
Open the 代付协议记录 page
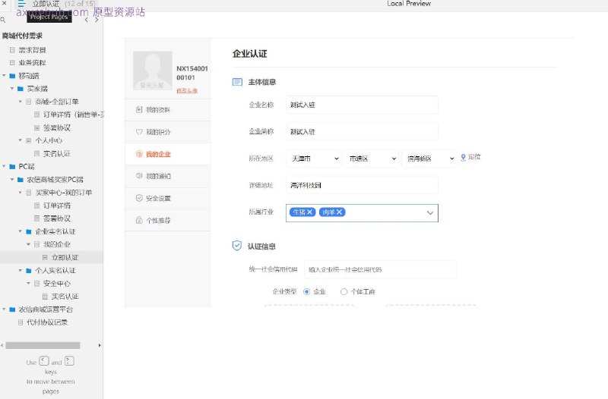pyautogui.click(x=47, y=322)
